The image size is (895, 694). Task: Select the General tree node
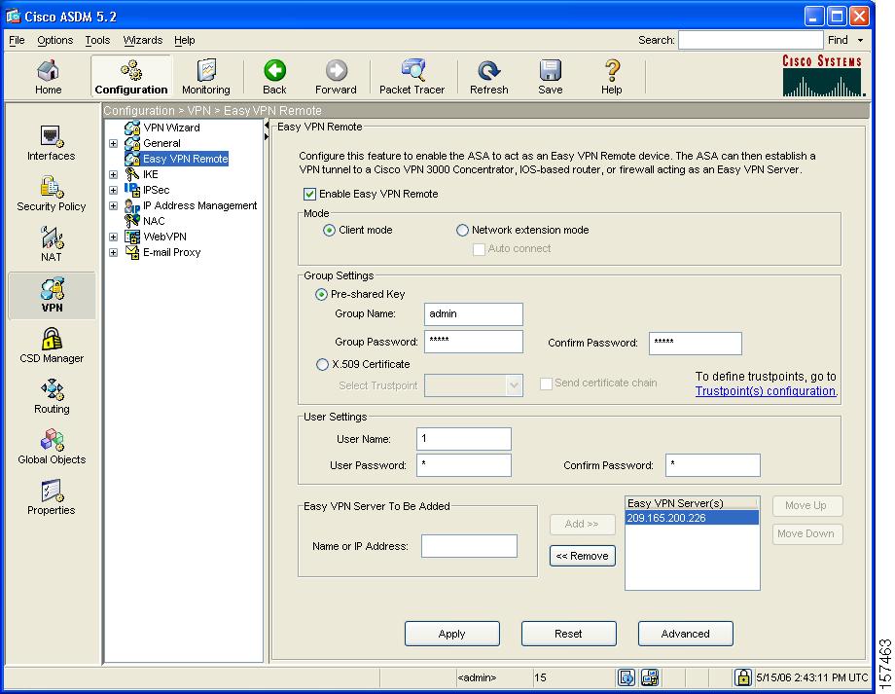click(161, 143)
